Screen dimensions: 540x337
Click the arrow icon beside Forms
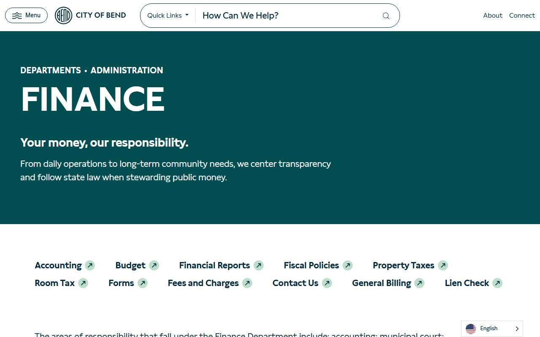(143, 283)
